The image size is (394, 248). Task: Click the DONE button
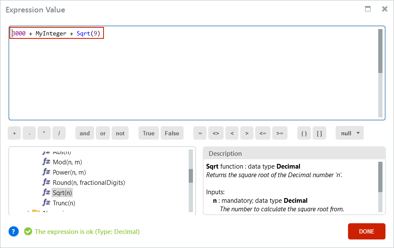point(367,231)
